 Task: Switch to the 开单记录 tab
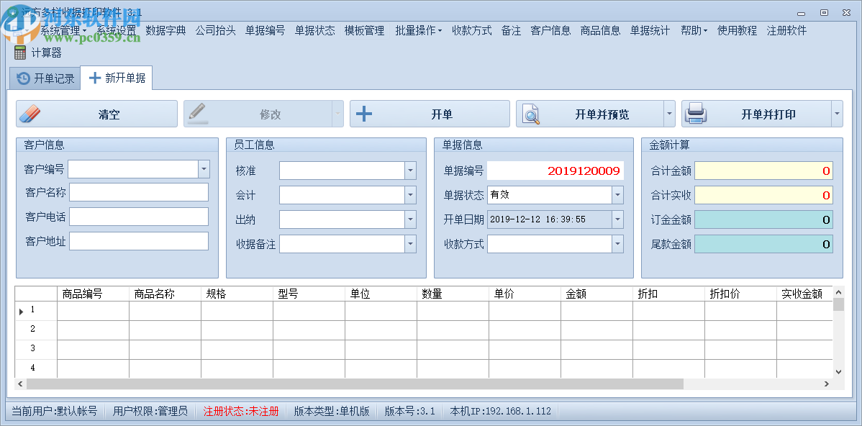tap(45, 78)
